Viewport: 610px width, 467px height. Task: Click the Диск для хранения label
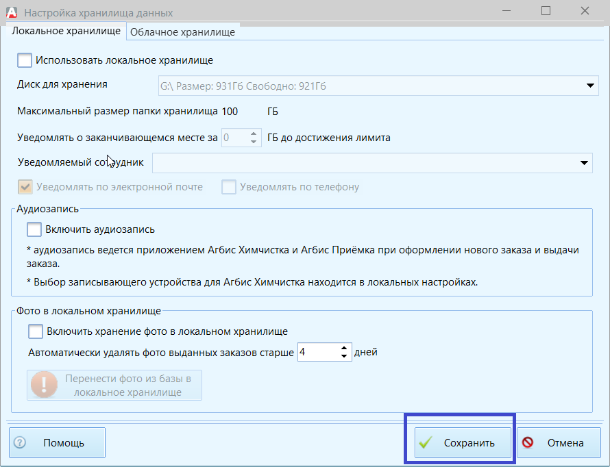coord(62,84)
